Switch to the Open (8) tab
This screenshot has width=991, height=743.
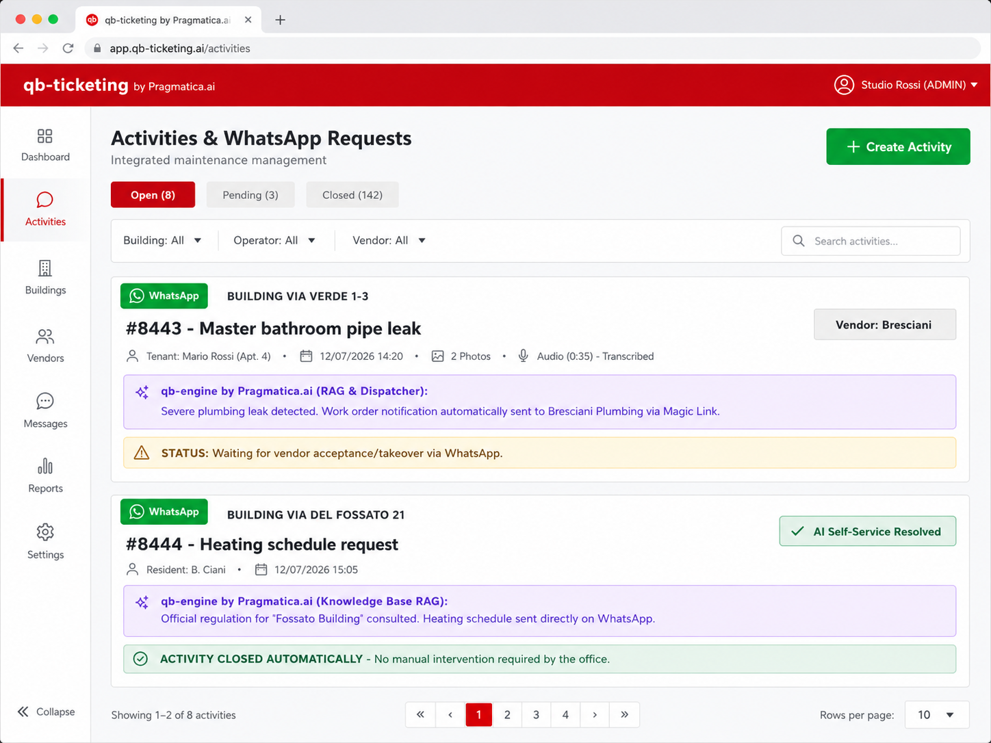click(153, 195)
